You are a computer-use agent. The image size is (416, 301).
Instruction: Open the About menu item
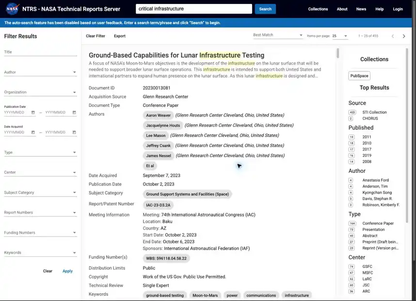tap(342, 9)
